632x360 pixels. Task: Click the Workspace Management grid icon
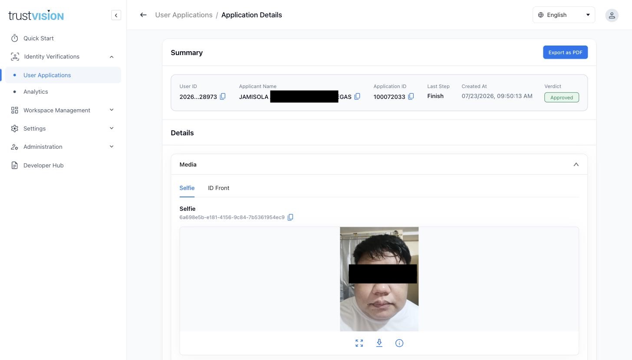pyautogui.click(x=15, y=110)
